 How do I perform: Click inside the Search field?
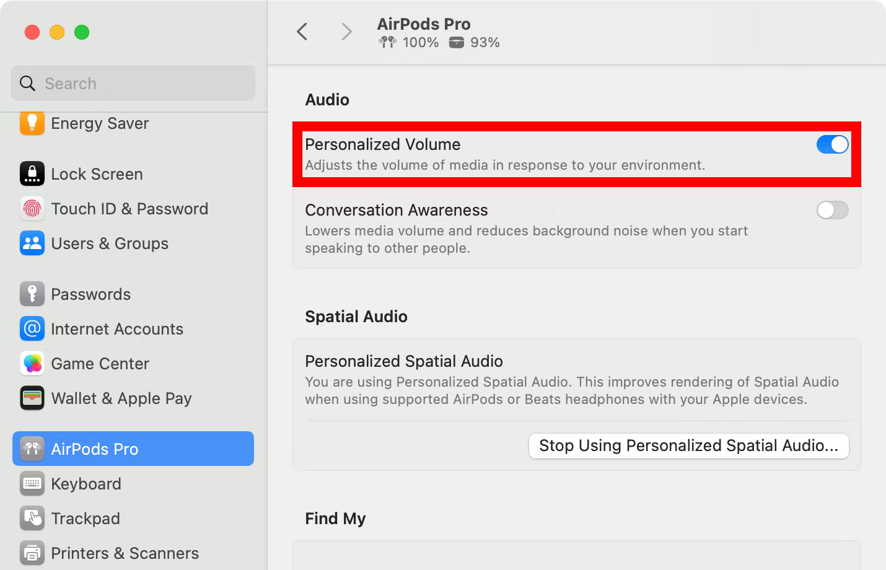pos(133,83)
